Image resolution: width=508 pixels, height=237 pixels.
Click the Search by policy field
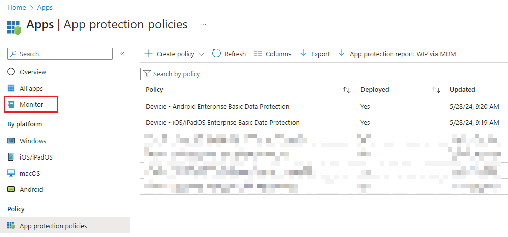[322, 74]
